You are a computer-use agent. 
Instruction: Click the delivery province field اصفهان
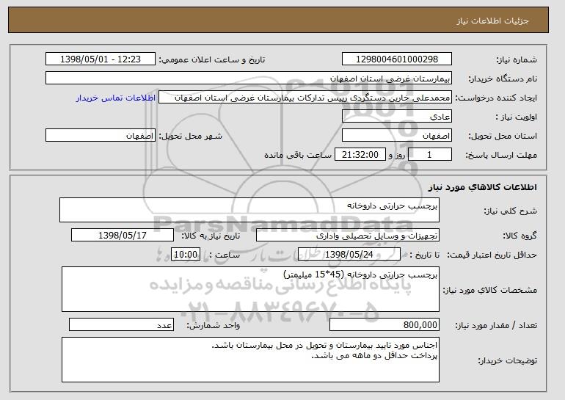click(397, 136)
